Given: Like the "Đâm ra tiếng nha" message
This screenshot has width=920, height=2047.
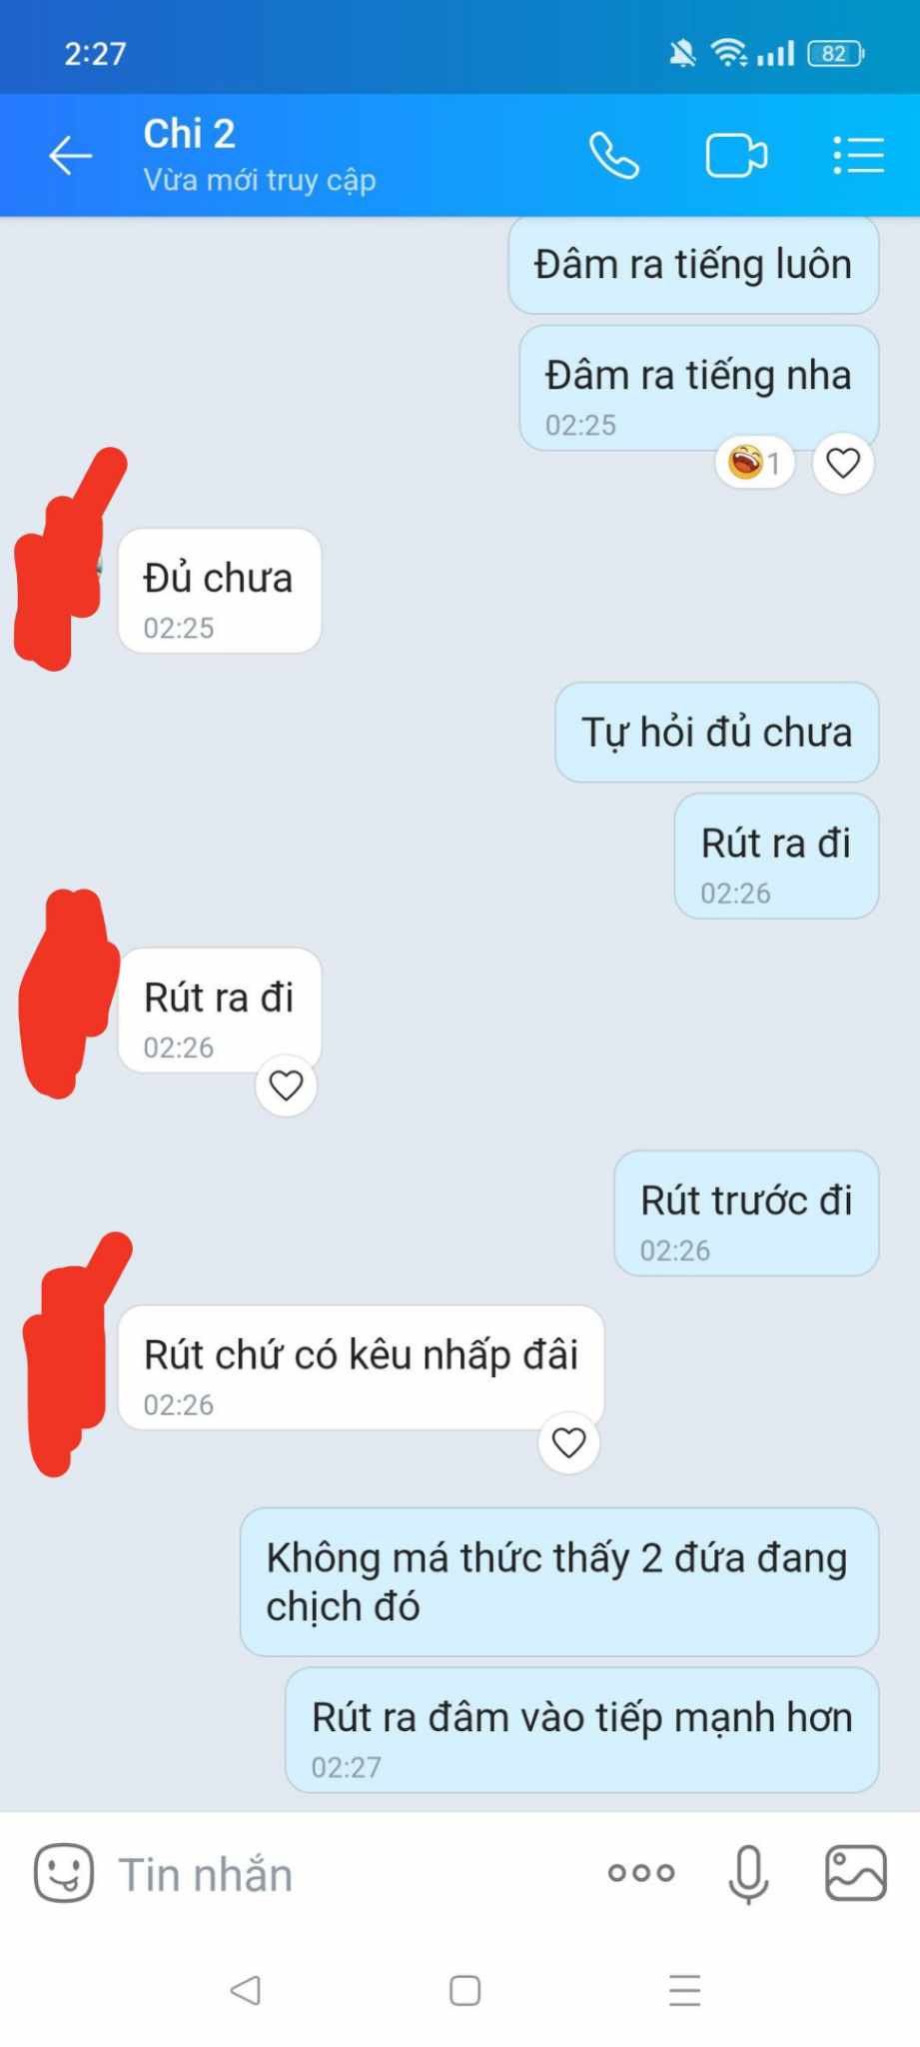Looking at the screenshot, I should [x=843, y=463].
